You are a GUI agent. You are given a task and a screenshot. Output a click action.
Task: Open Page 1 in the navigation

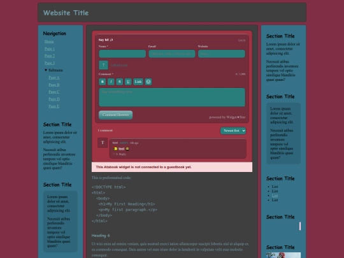click(x=50, y=48)
